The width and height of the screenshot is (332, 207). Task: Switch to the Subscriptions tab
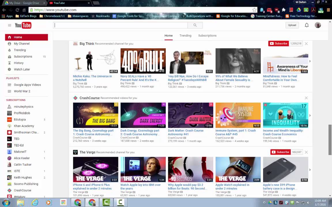[x=207, y=35]
